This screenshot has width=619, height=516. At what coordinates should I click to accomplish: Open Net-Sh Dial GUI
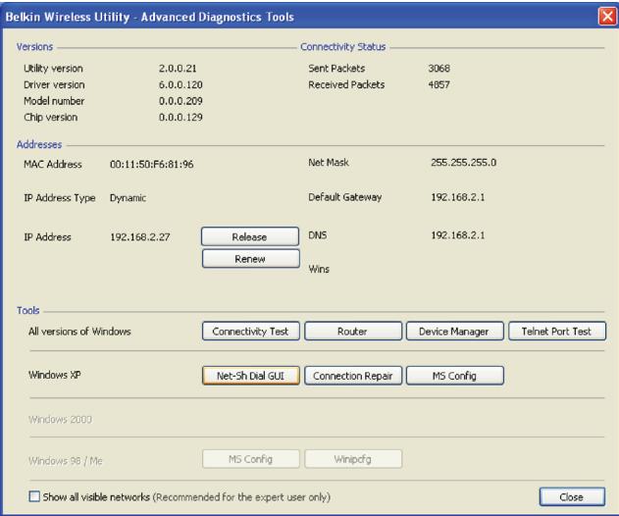coord(250,376)
